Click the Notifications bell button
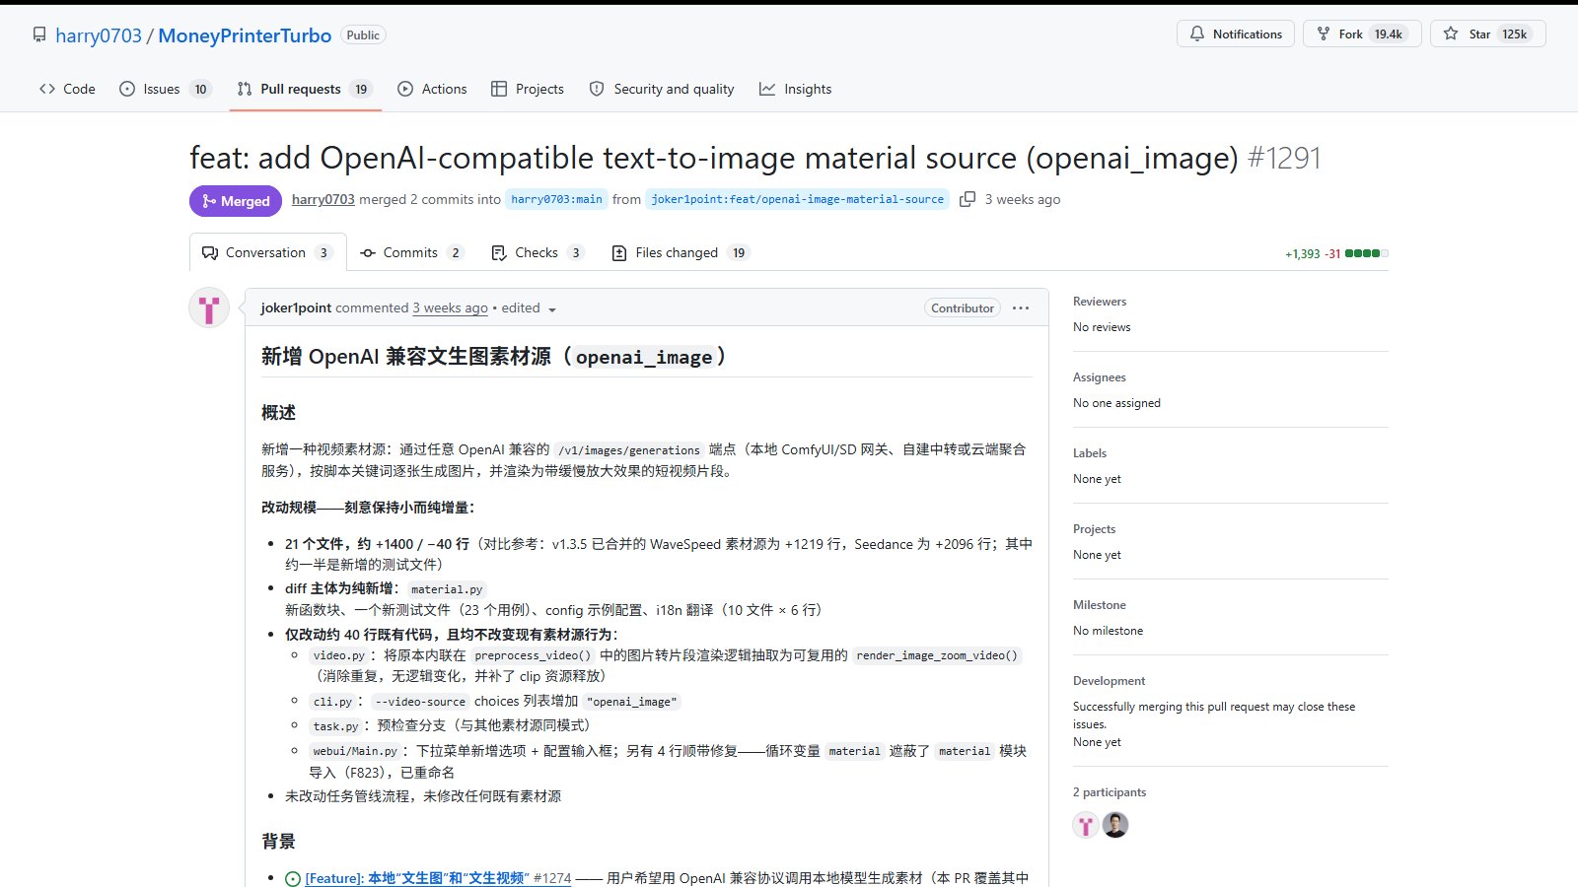This screenshot has width=1578, height=887. coord(1236,34)
